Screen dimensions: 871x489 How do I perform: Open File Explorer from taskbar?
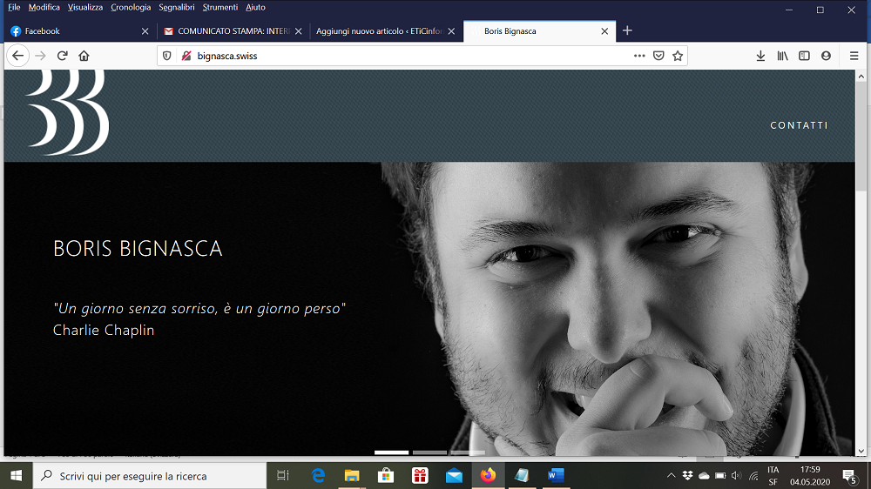pos(352,476)
